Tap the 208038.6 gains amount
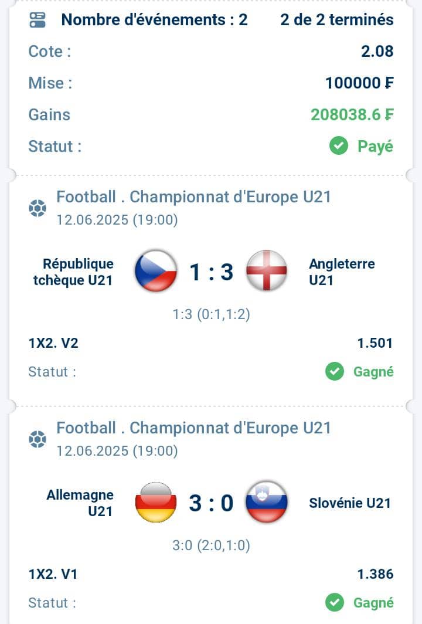The width and height of the screenshot is (422, 624). pyautogui.click(x=352, y=114)
